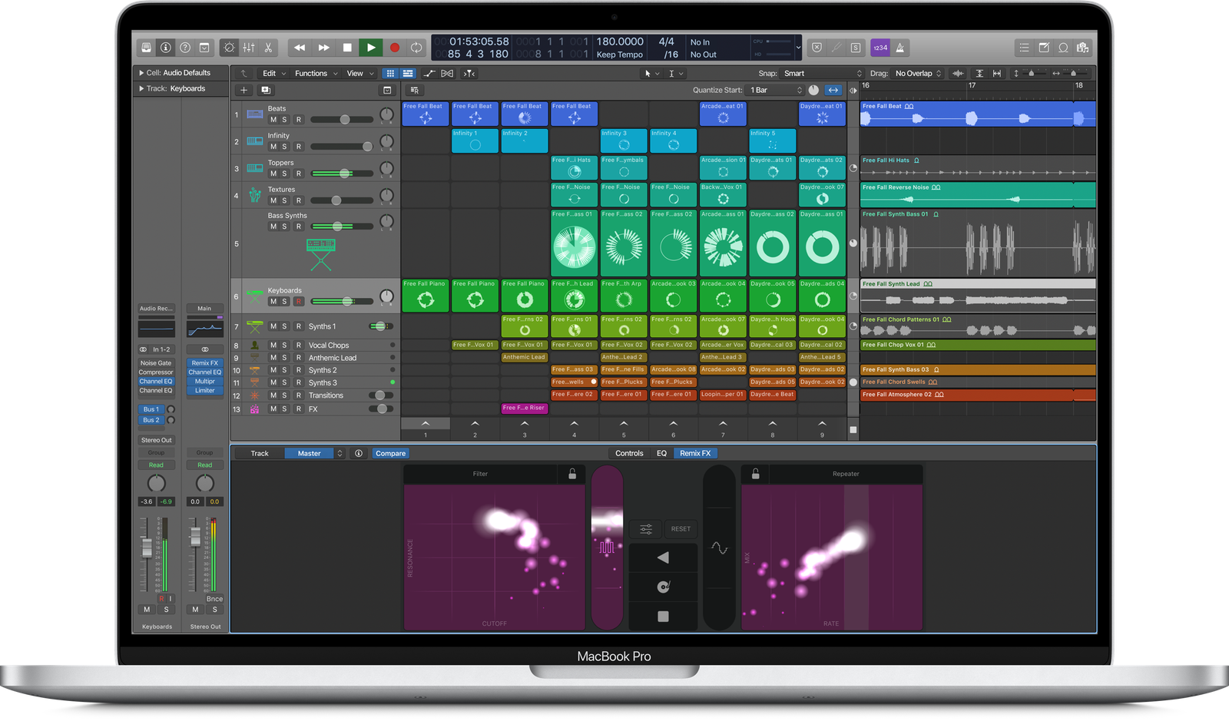Open the Note Pad
The image size is (1229, 721).
pos(1044,48)
